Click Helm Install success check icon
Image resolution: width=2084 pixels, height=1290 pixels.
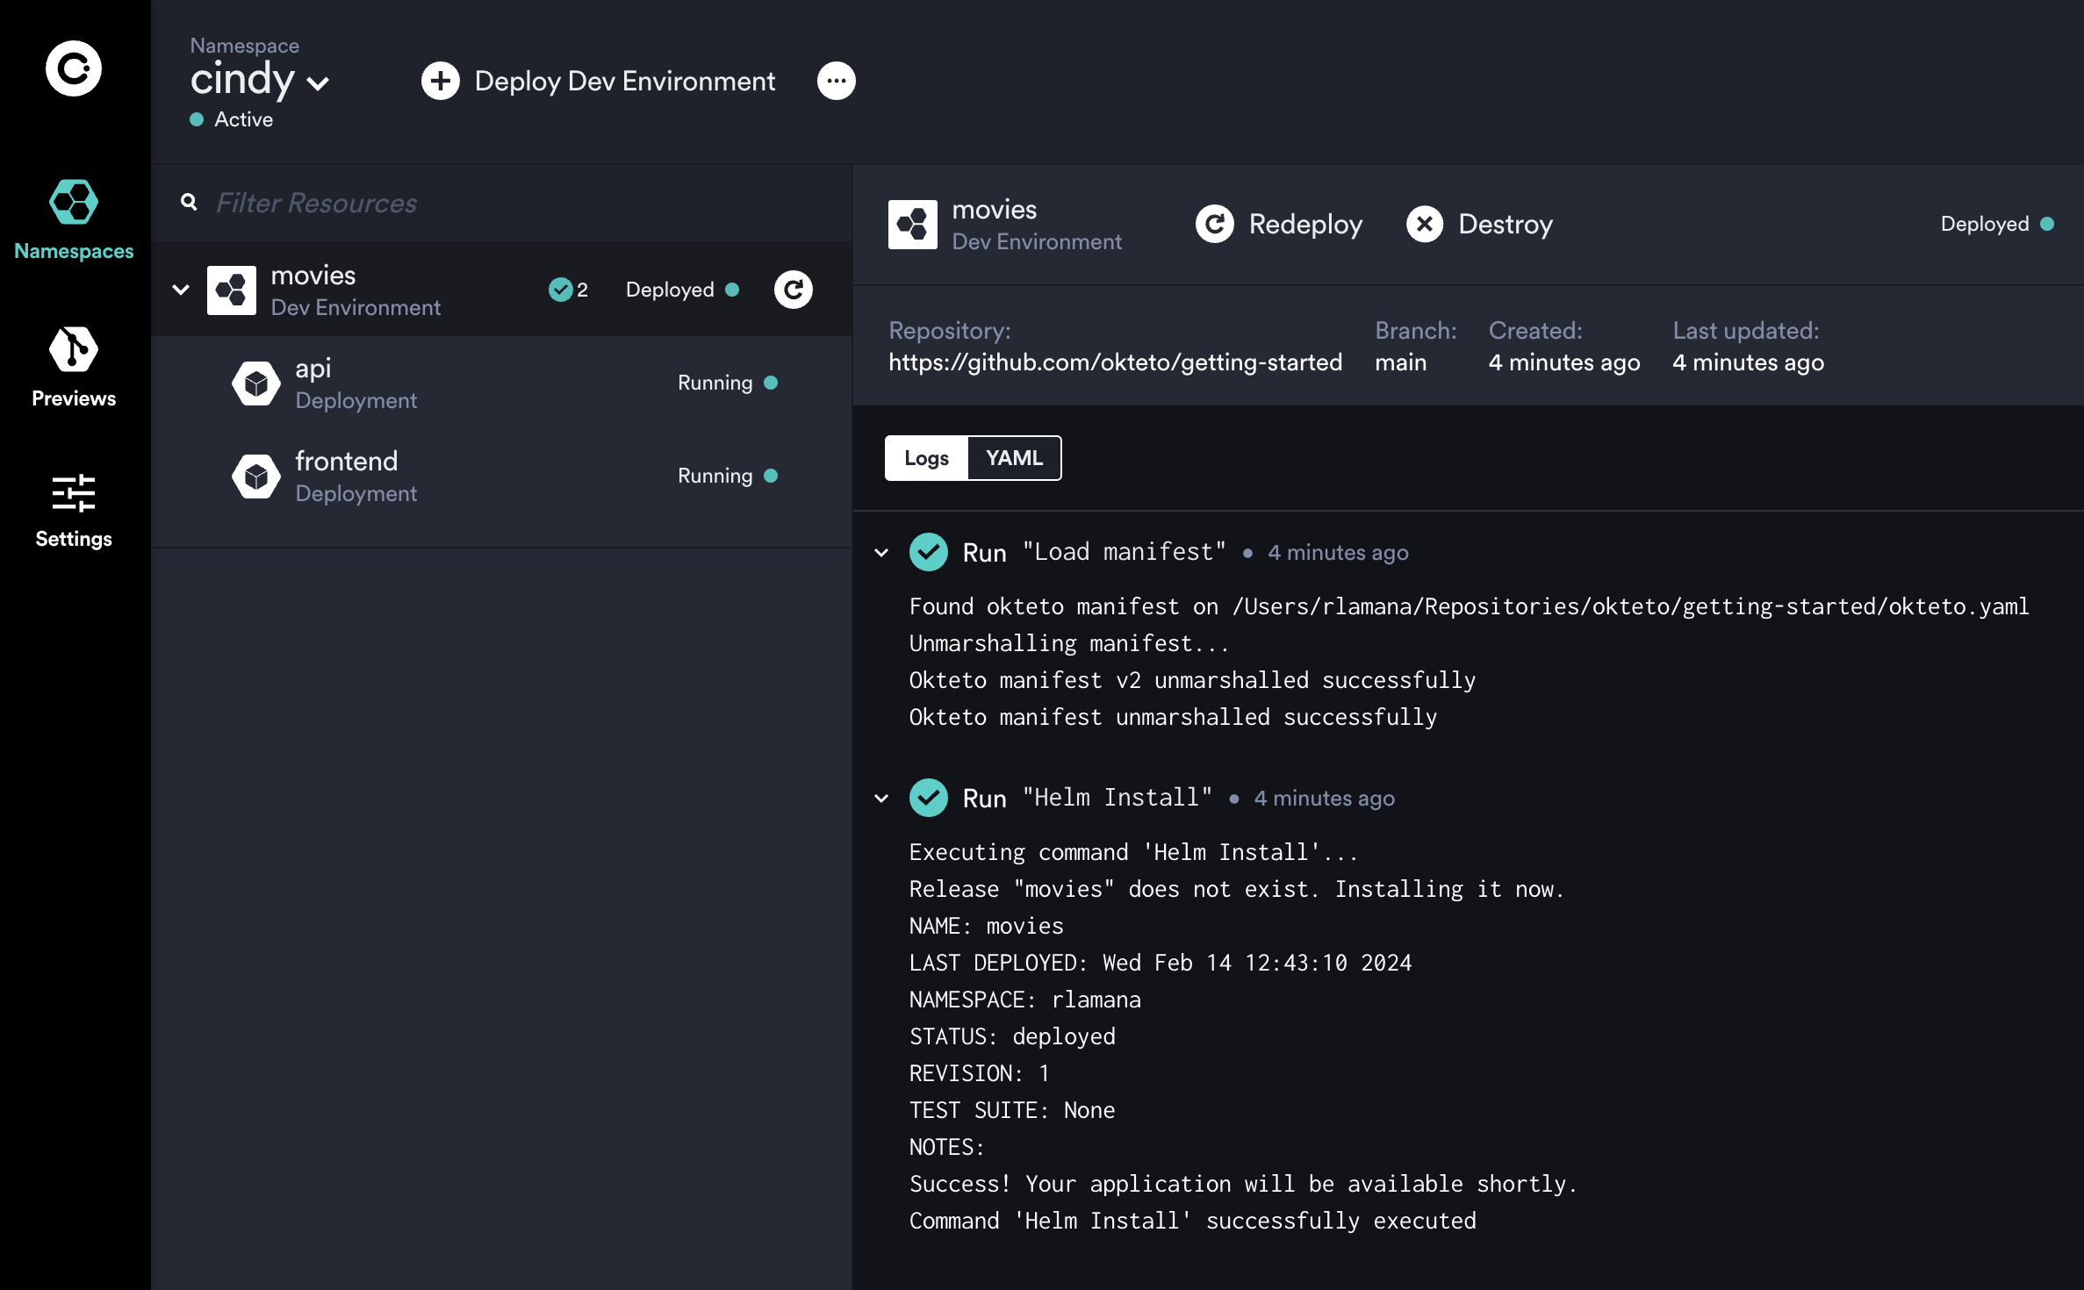coord(929,799)
